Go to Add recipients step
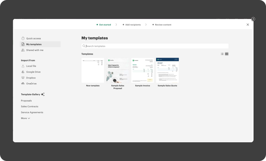 coord(132,25)
